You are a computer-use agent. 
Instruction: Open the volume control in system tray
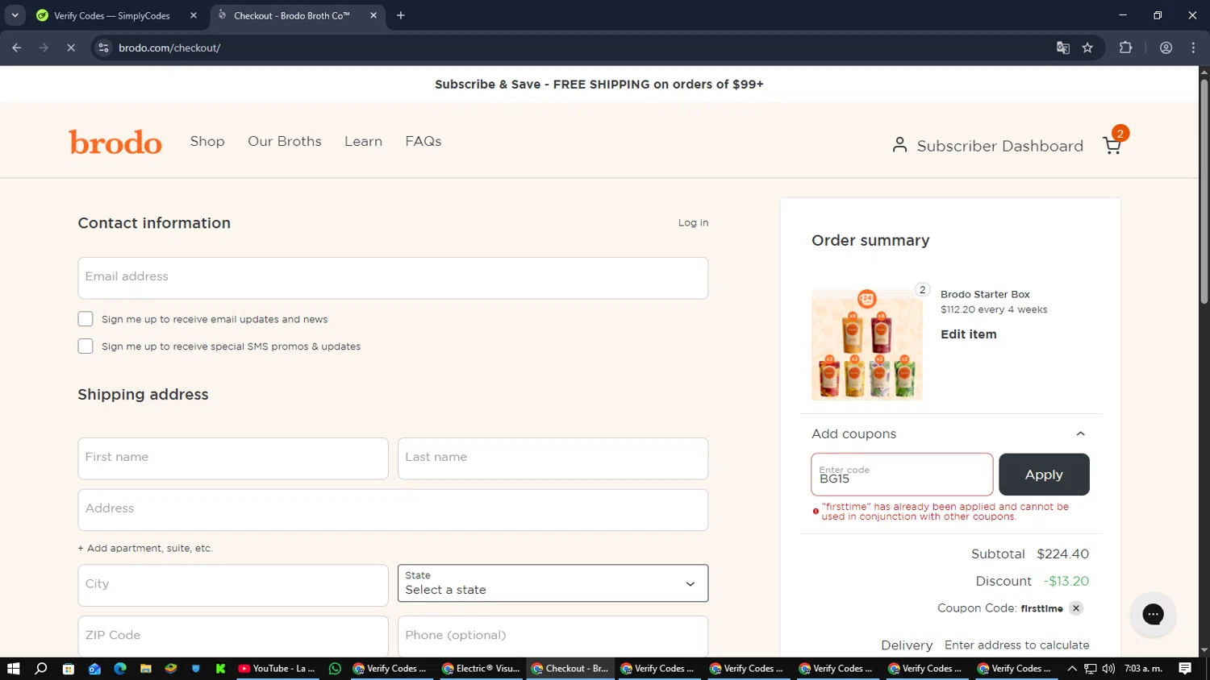1108,669
